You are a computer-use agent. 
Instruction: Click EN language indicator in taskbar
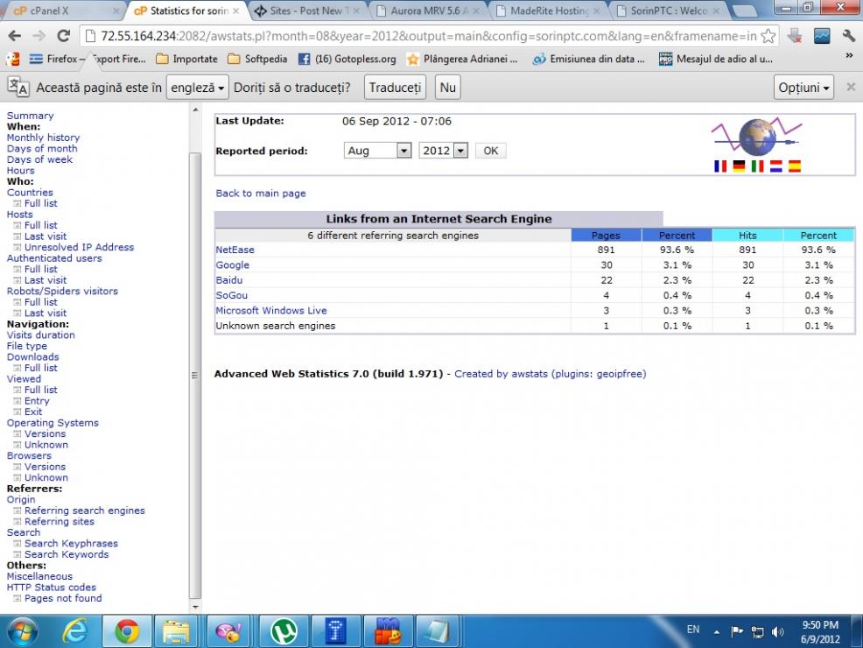693,630
